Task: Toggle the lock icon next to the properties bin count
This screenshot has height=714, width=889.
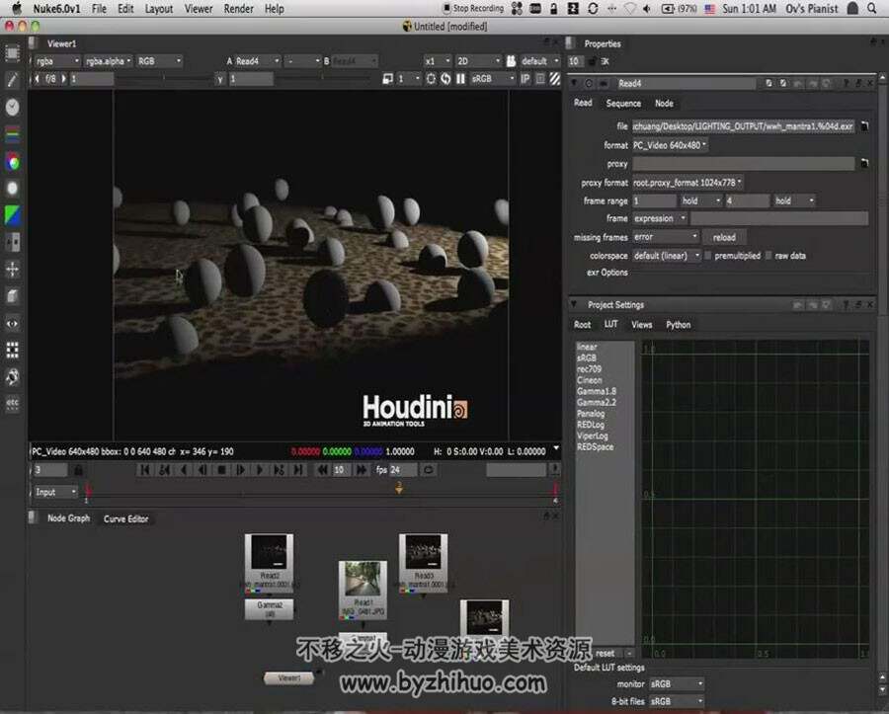Action: pos(593,61)
